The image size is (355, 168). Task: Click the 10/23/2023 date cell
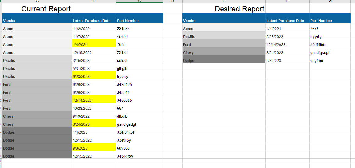(x=94, y=107)
